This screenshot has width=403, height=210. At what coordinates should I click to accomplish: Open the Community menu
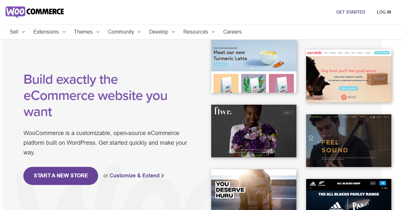[x=121, y=32]
